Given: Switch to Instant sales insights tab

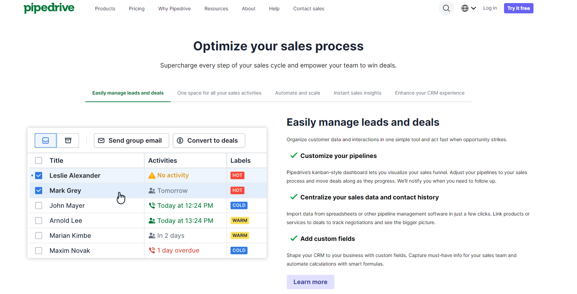Looking at the screenshot, I should coord(358,93).
